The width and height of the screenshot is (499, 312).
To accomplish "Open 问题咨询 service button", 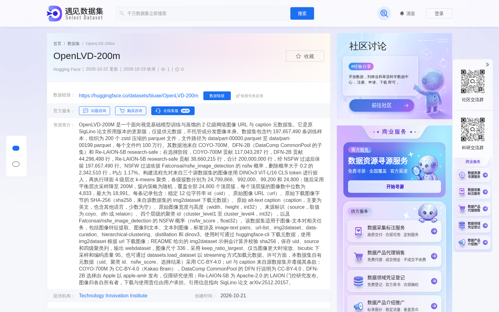I will coord(94,111).
